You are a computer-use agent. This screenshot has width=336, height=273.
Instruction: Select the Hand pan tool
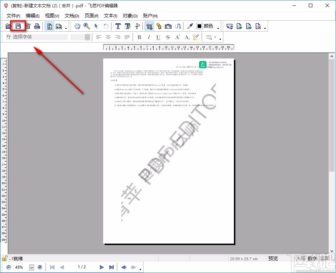coord(77,26)
